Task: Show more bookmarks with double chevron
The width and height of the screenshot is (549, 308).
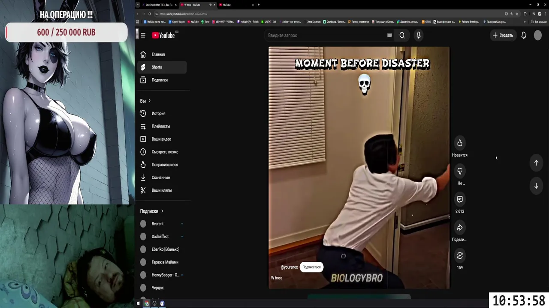Action: [525, 22]
